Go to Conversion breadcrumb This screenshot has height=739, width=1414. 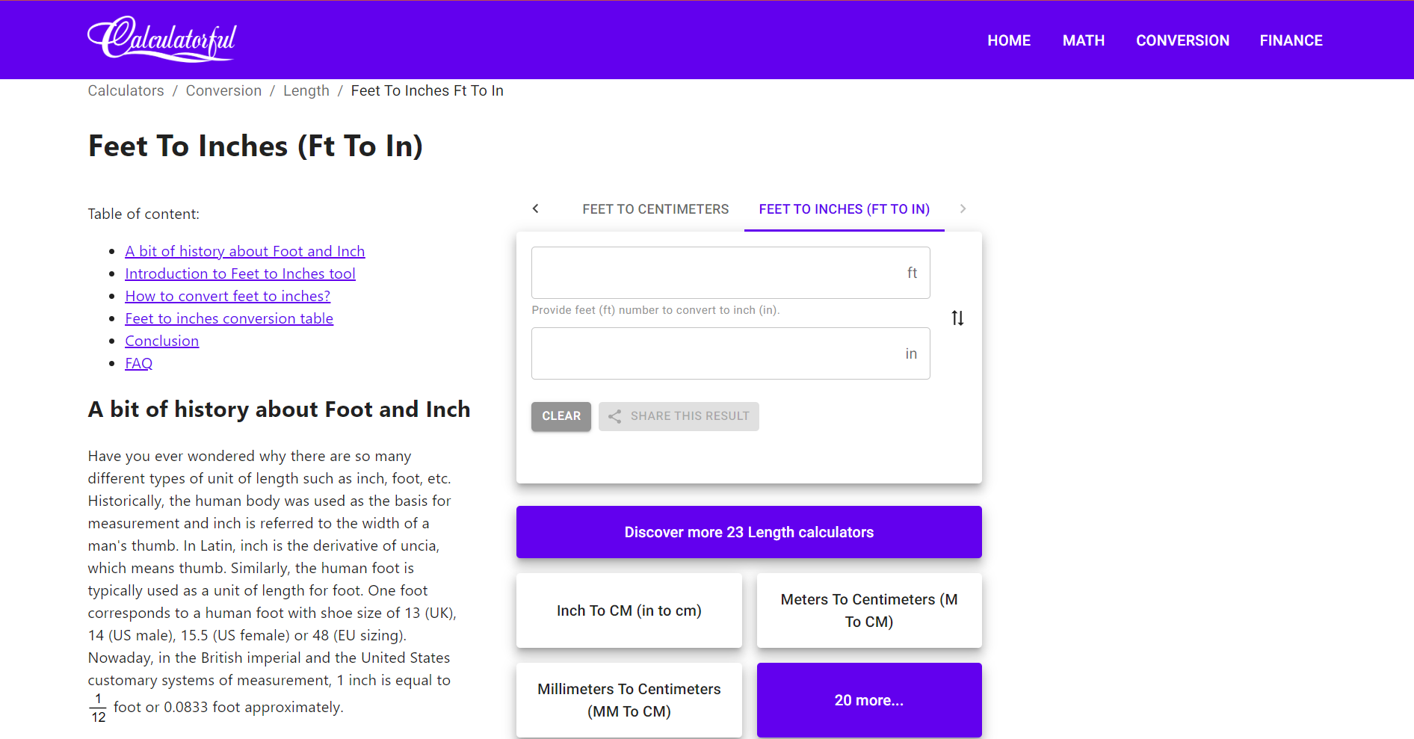[223, 90]
